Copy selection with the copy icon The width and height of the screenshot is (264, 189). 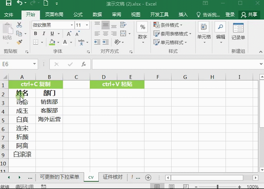coord(19,34)
